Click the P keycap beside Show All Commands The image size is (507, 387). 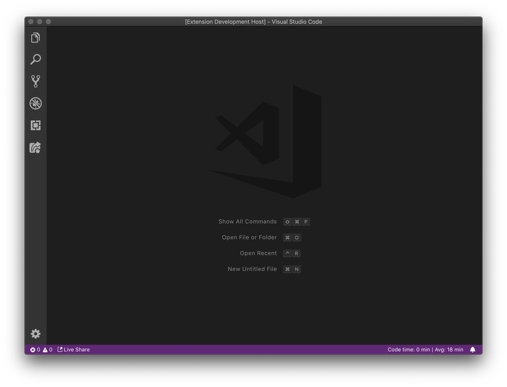point(306,222)
